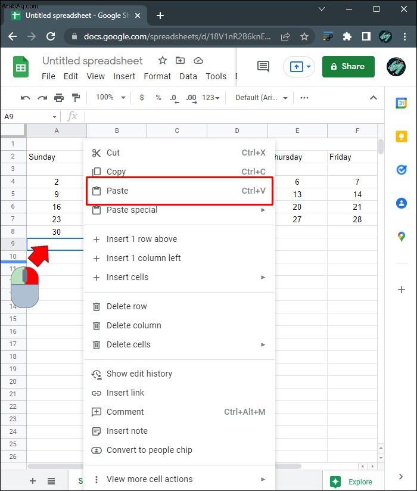Select Insert note
The image size is (417, 491).
coord(179,431)
